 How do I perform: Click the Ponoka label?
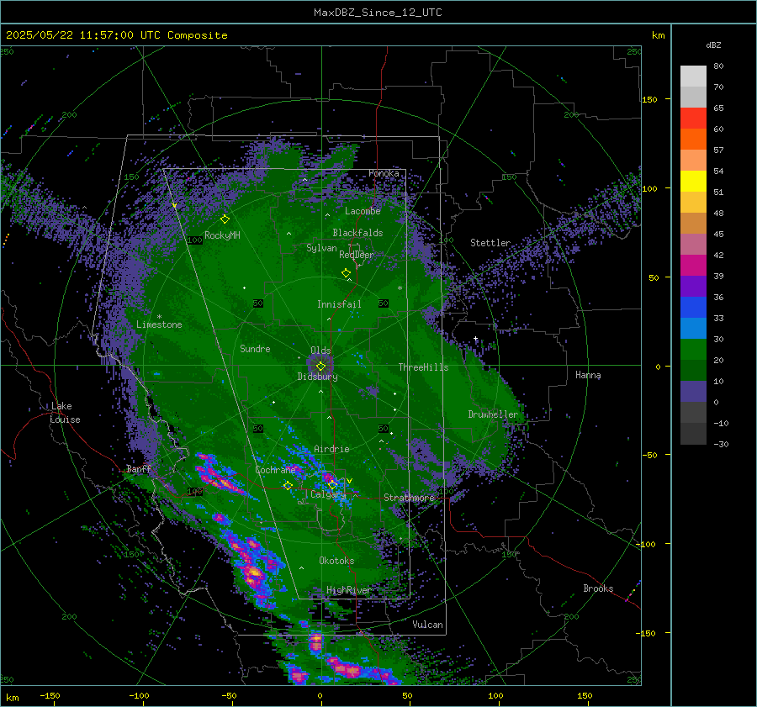pyautogui.click(x=384, y=173)
